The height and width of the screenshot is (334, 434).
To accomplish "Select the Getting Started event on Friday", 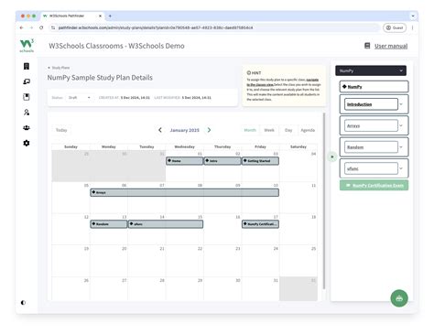I will tap(260, 161).
